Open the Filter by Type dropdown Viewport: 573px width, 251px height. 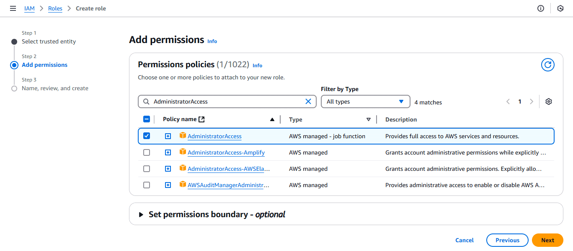pos(366,101)
